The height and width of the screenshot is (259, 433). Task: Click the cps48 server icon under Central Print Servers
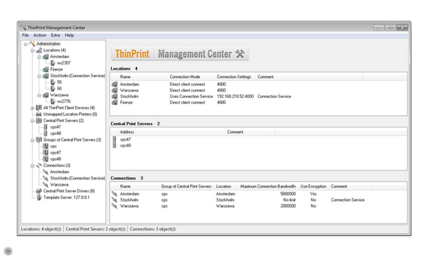(45, 133)
